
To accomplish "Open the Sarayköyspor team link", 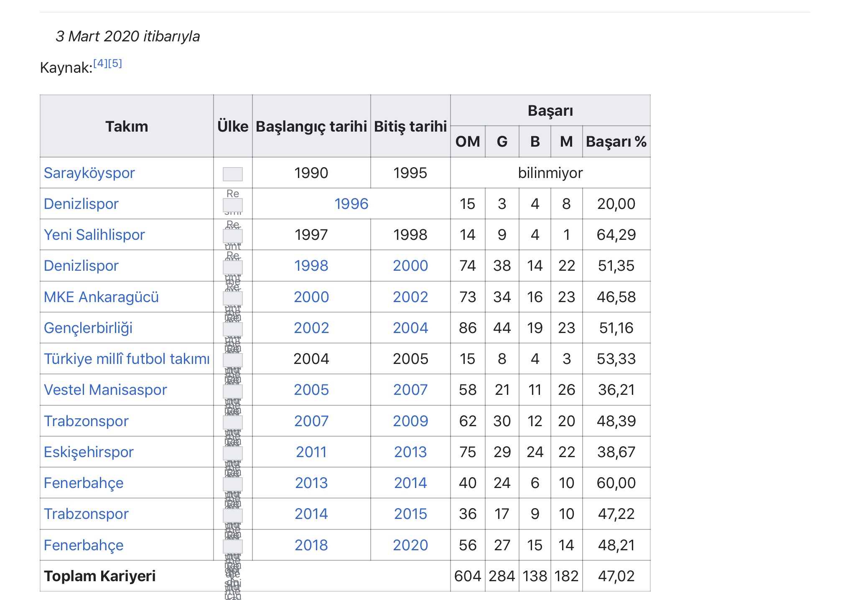I will (x=89, y=173).
